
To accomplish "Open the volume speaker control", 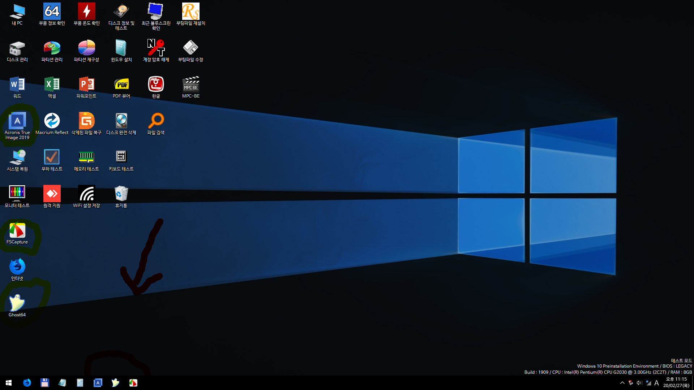I will pos(639,383).
